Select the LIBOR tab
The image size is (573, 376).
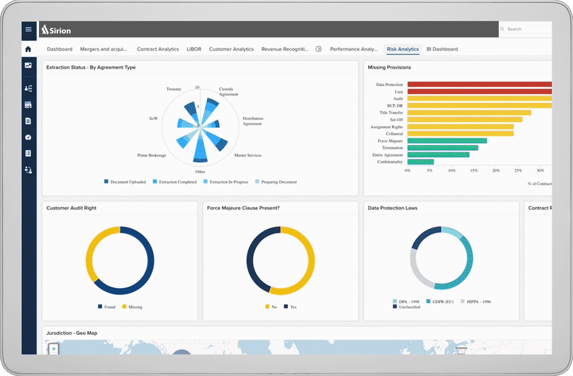pyautogui.click(x=194, y=49)
